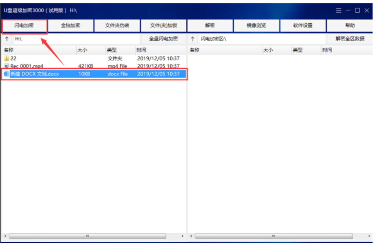This screenshot has width=378, height=246.
Task: Select the 新建 DOCX 文档.docx file icon
Action: (x=6, y=74)
